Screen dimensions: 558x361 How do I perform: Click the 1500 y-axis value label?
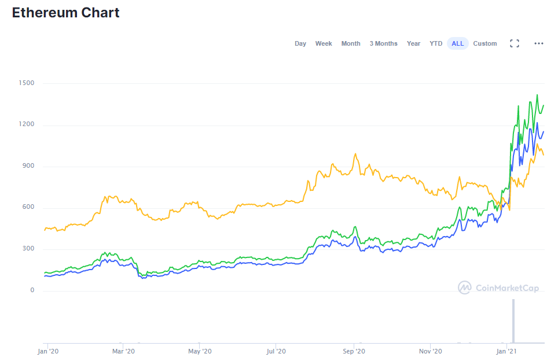(x=26, y=83)
